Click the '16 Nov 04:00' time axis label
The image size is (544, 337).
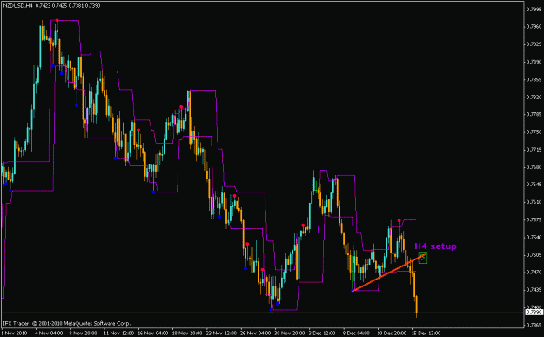tap(153, 334)
